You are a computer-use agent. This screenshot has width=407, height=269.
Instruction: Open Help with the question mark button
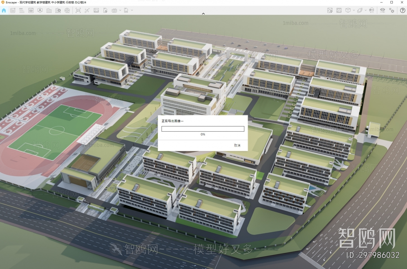click(x=403, y=11)
